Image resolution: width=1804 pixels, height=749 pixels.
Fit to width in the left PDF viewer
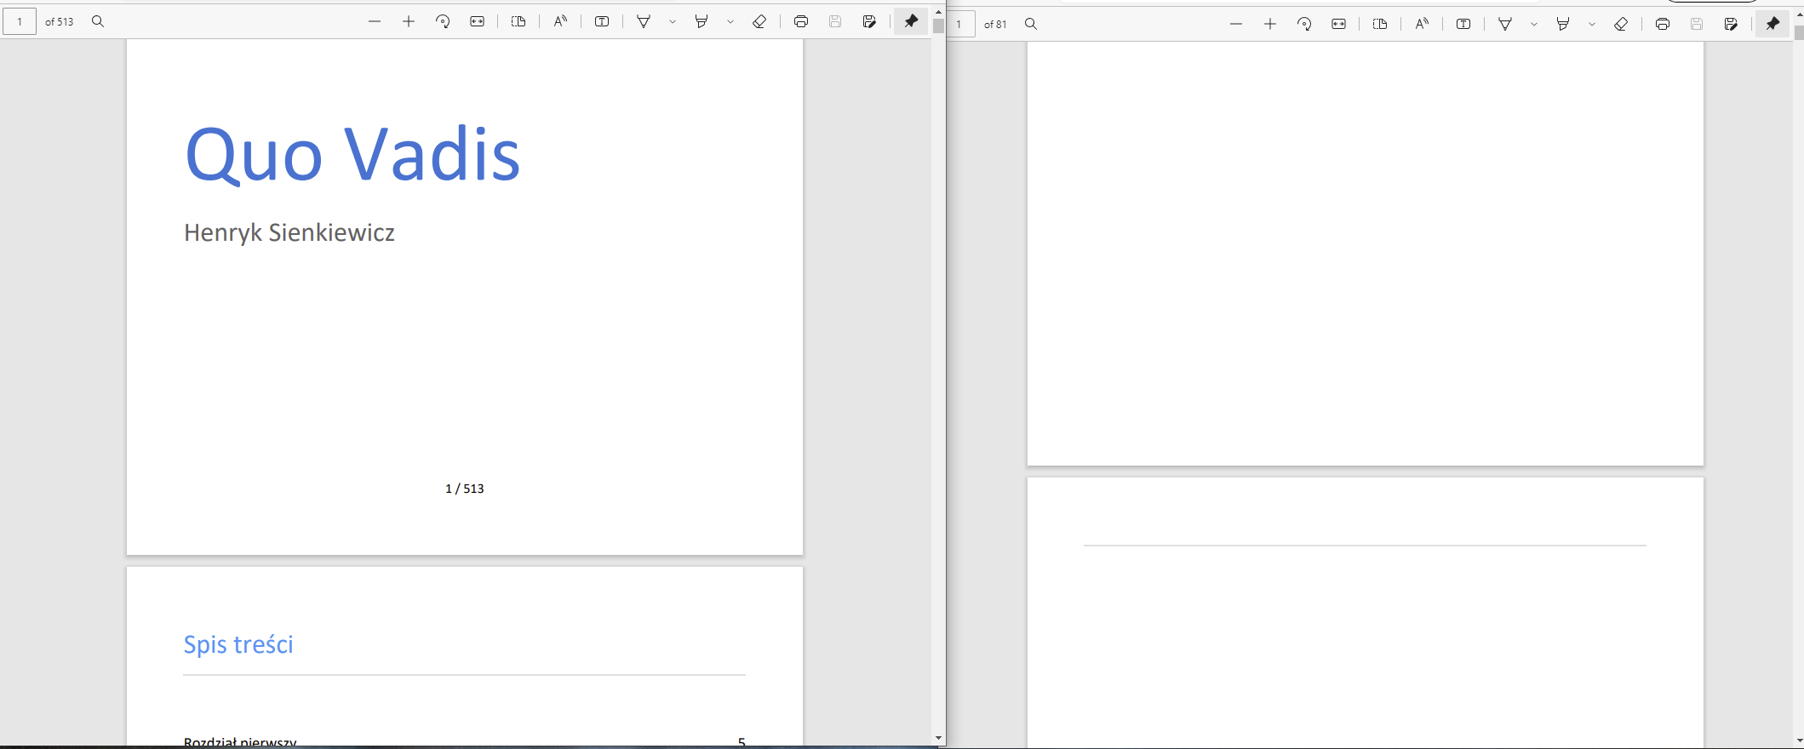pyautogui.click(x=478, y=21)
